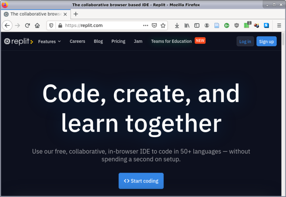Screen dimensions: 286x197
Task: Expand the Features dropdown menu
Action: coord(50,41)
